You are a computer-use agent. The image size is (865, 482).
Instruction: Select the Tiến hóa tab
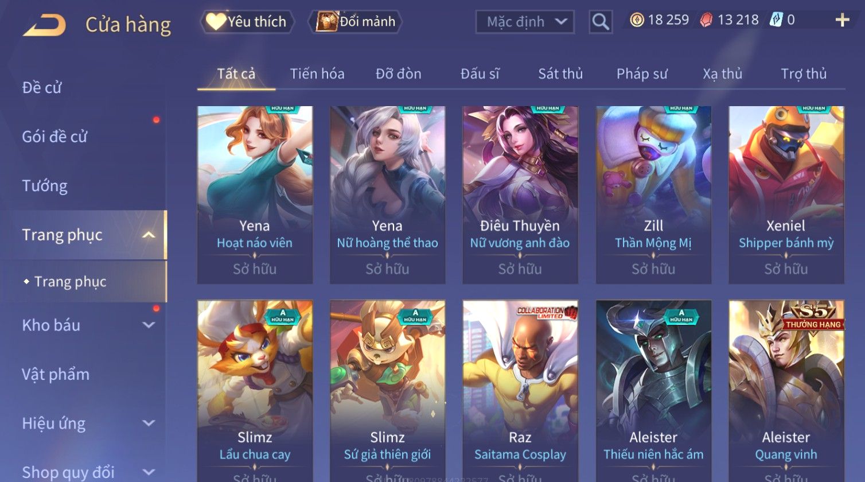pos(317,74)
